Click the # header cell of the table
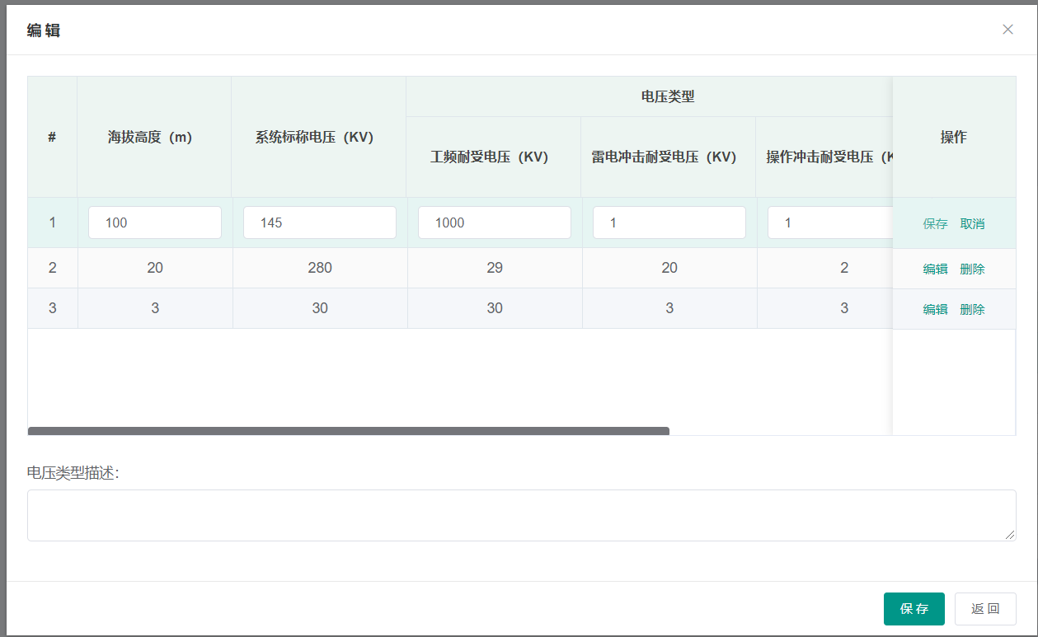The height and width of the screenshot is (637, 1038). click(52, 138)
